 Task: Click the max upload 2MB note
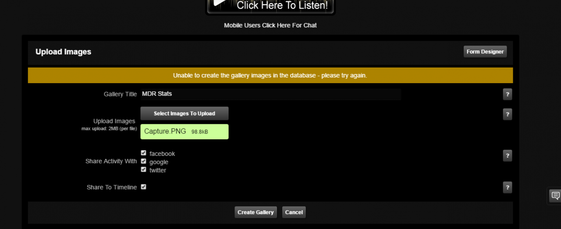(x=110, y=129)
